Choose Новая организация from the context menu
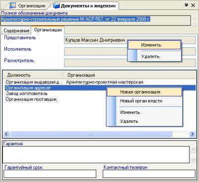Image resolution: width=199 pixels, height=182 pixels. pyautogui.click(x=145, y=92)
